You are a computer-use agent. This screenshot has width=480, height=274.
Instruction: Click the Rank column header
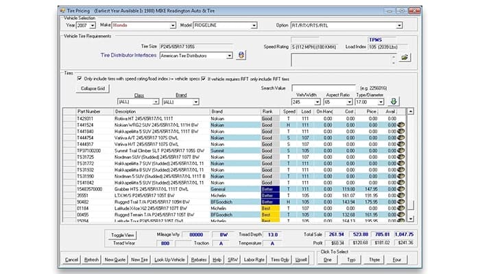point(267,111)
